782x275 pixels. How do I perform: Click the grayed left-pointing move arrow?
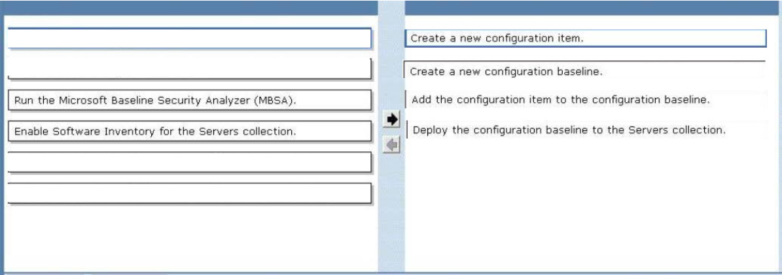[x=393, y=145]
